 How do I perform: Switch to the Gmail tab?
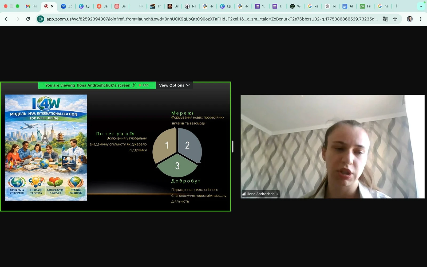(x=31, y=6)
